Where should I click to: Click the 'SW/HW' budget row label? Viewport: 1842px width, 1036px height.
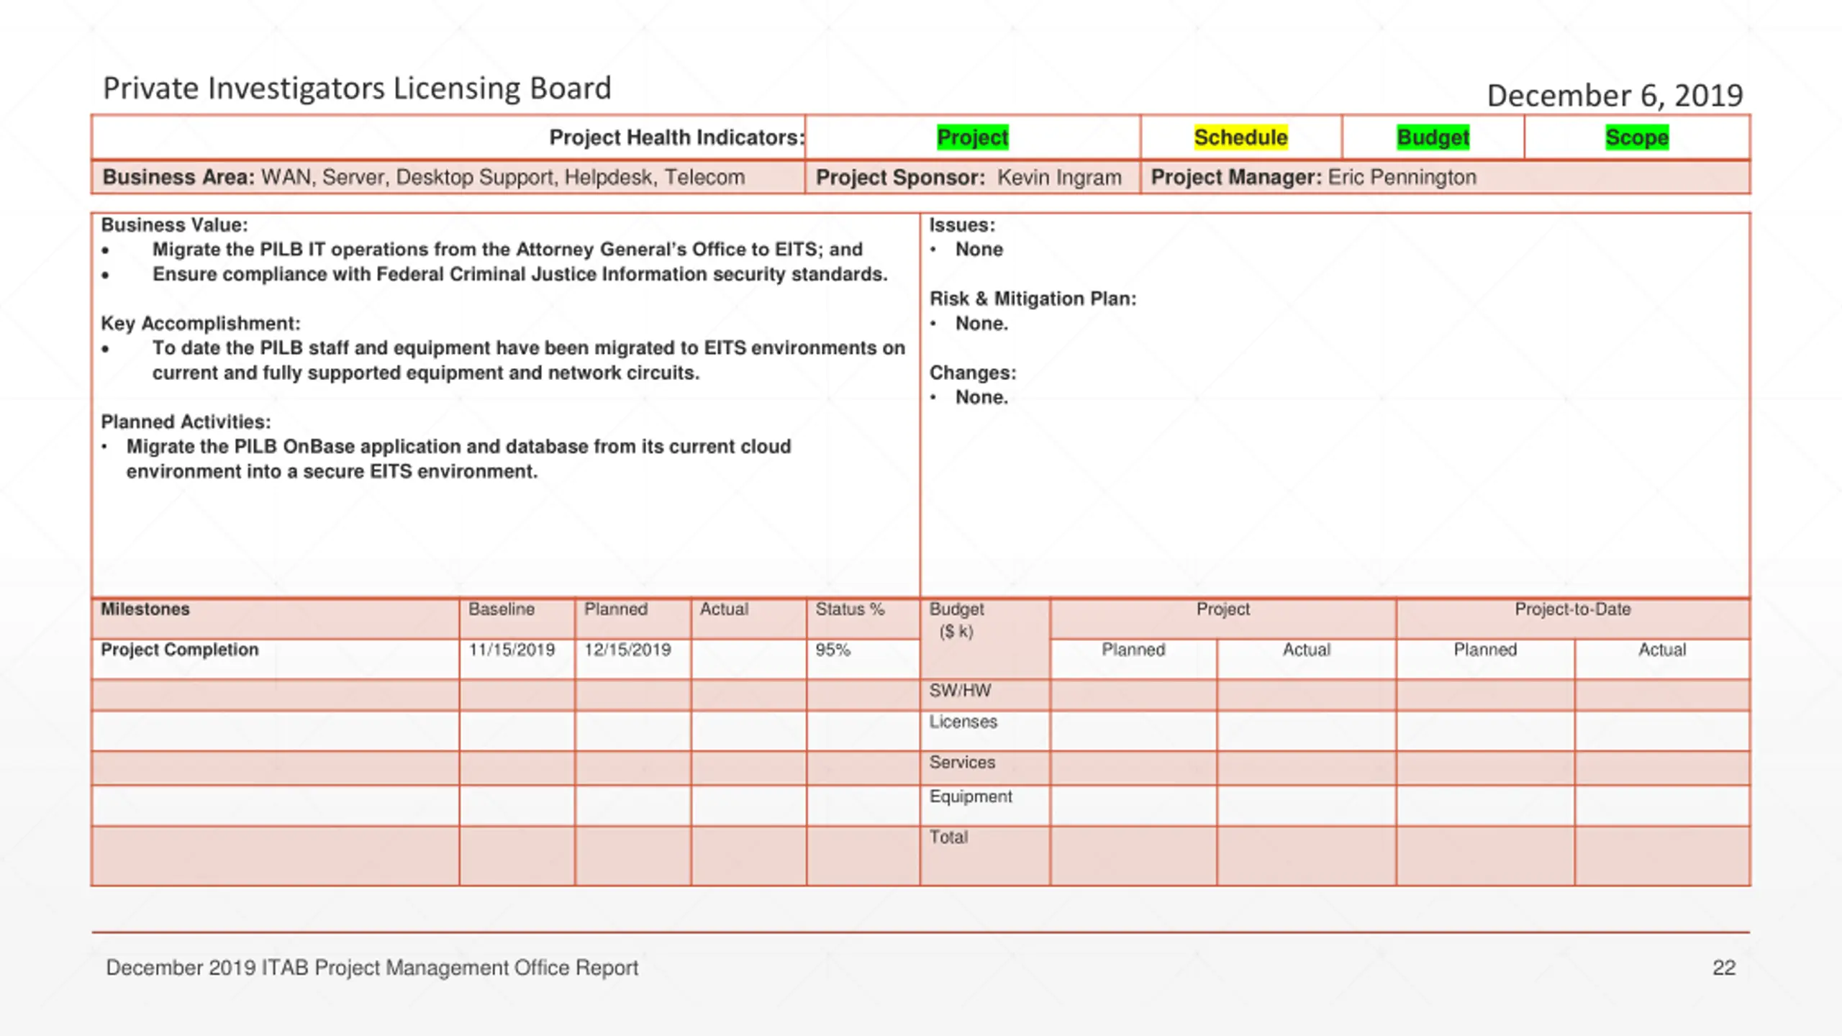[960, 691]
